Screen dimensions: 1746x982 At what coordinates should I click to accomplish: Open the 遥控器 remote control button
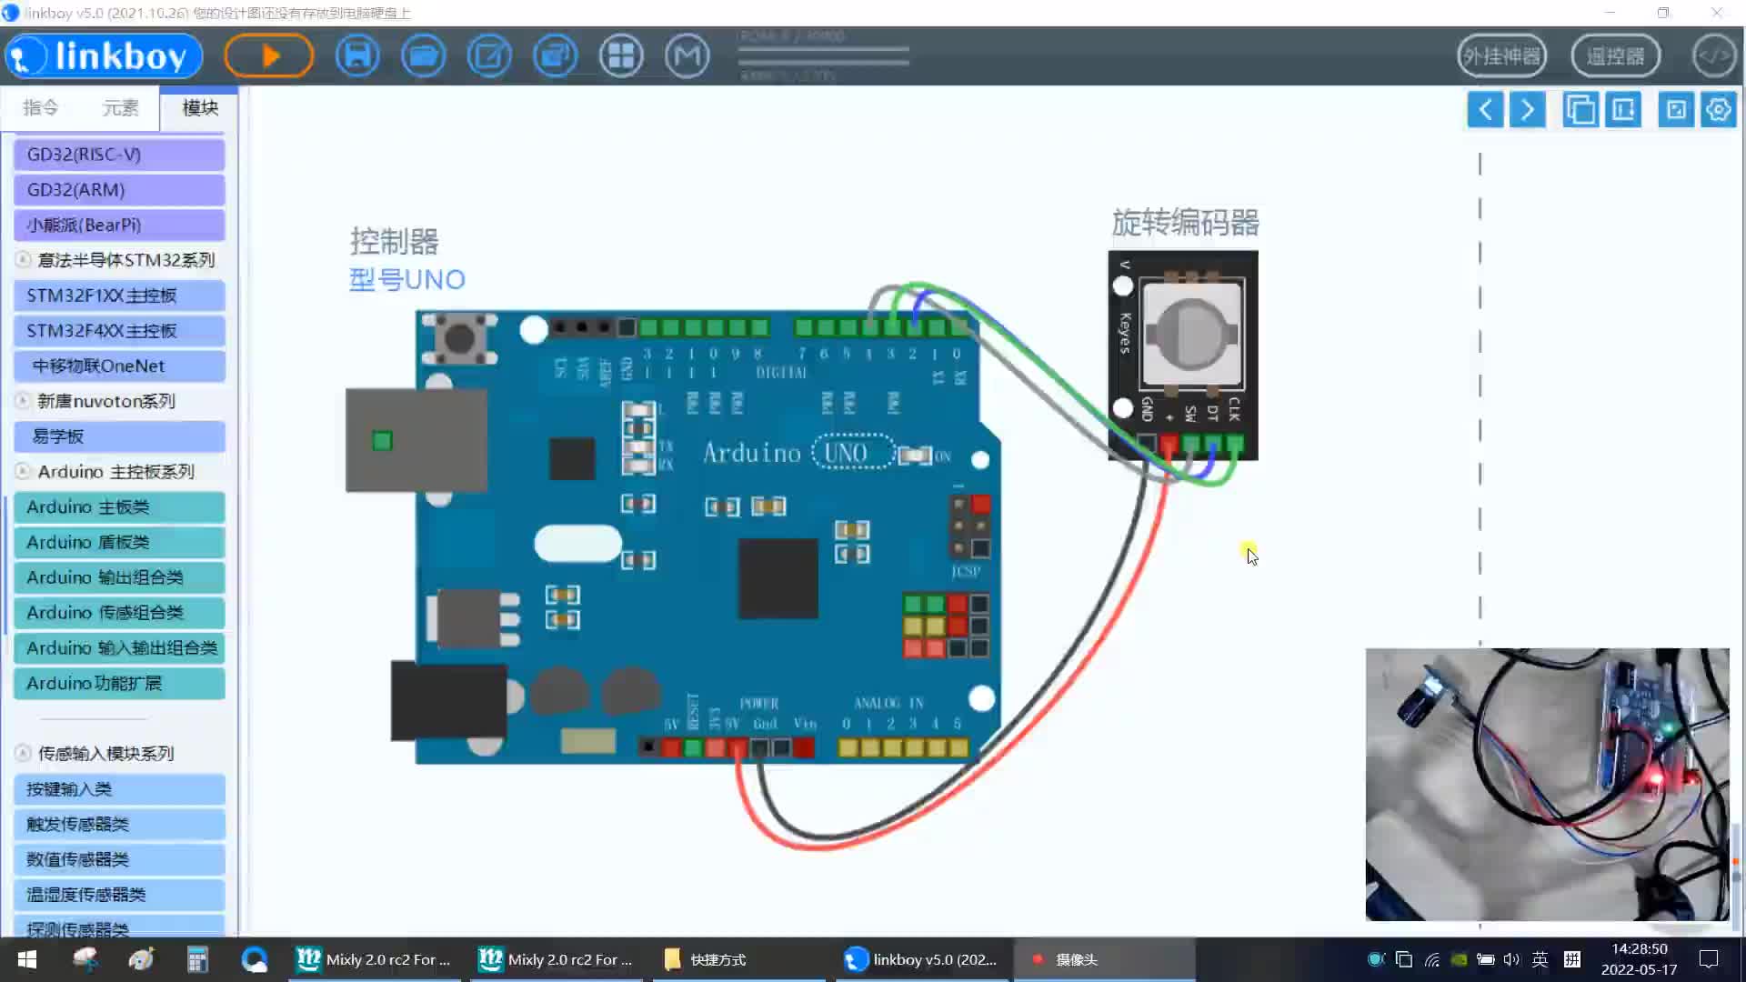[x=1616, y=56]
